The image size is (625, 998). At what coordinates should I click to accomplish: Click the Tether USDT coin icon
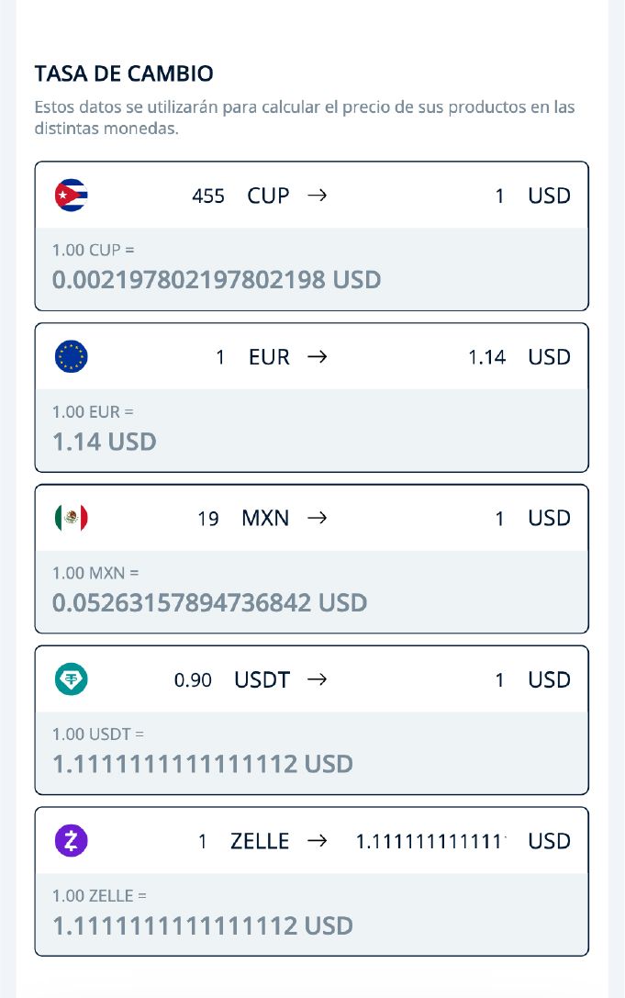71,679
